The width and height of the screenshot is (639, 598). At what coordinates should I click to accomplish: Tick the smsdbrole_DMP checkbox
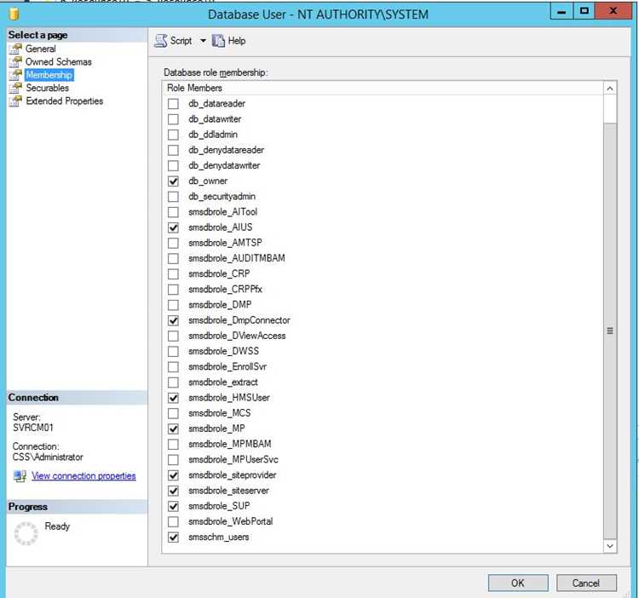(173, 305)
